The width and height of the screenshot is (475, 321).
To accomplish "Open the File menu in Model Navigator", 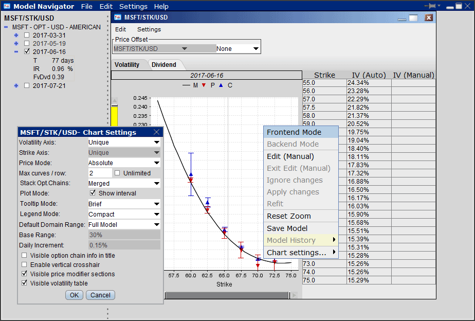I will click(x=87, y=6).
